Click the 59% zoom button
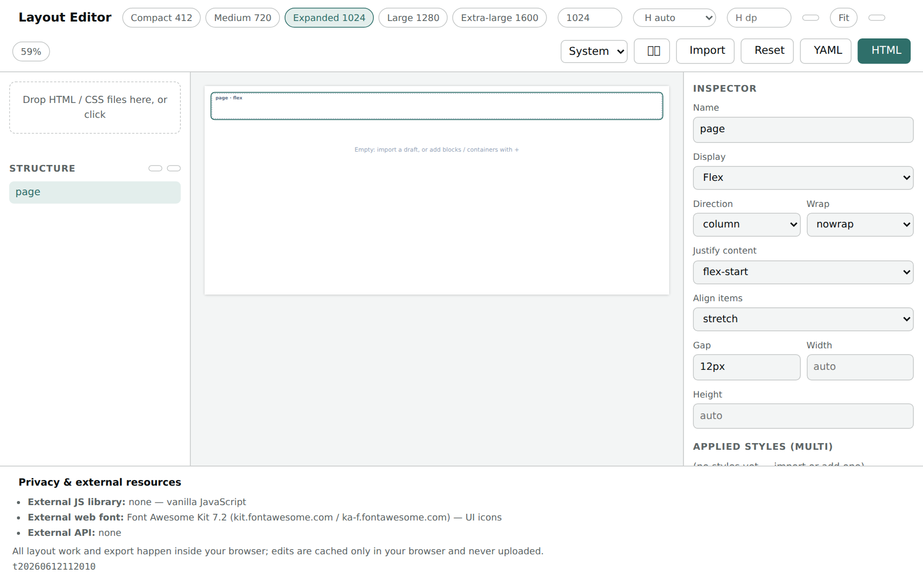The height and width of the screenshot is (584, 923). pos(31,52)
